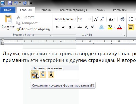The image size is (136, 104).
Task: Choose Сохранить исходное форматирование paste option
Action: coord(35,75)
